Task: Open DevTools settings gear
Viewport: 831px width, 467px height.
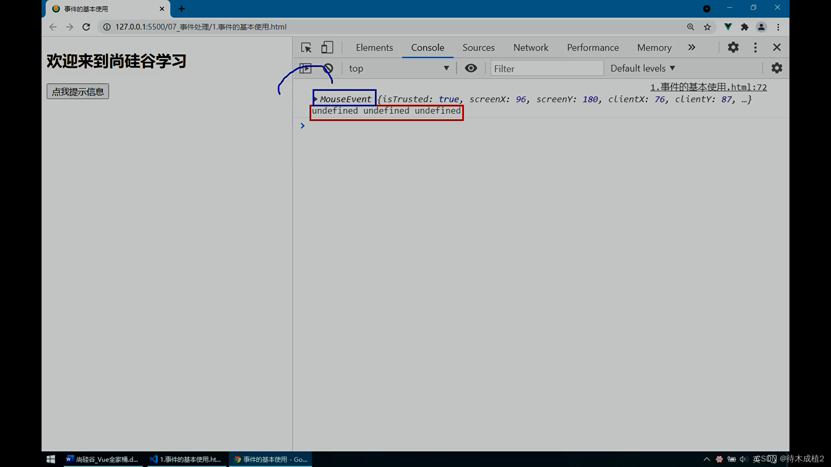Action: [x=733, y=47]
